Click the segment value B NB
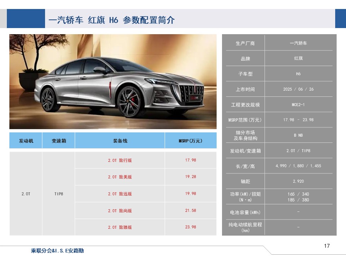Screen dimensions: 346x259 coord(298,135)
